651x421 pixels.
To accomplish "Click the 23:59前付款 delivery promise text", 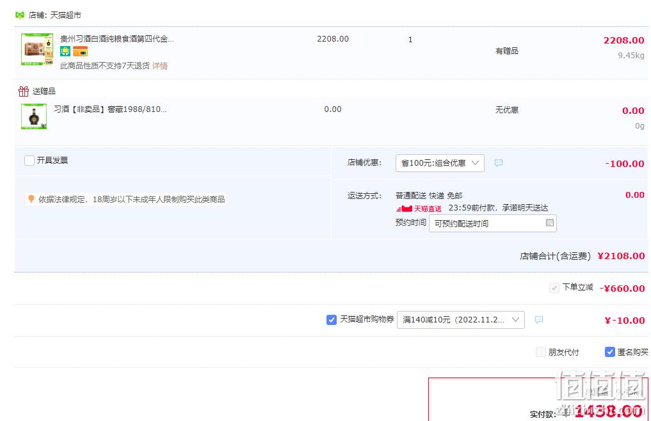I will click(498, 207).
